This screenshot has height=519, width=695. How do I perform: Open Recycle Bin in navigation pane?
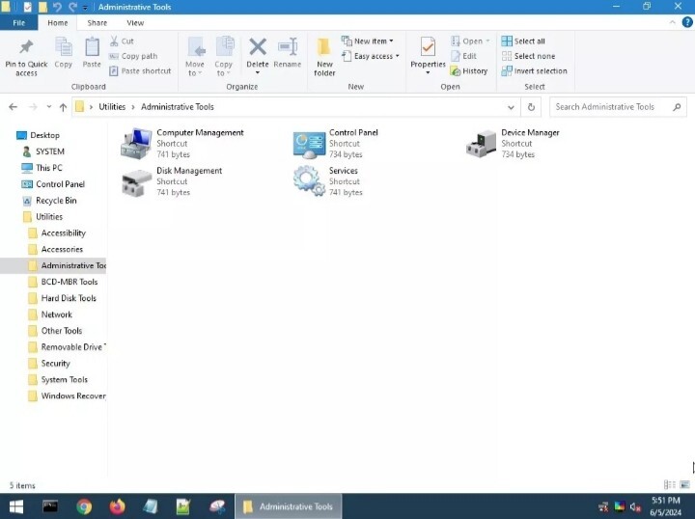click(49, 201)
